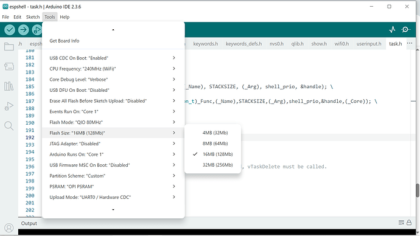Open the Edit menu

click(x=18, y=17)
